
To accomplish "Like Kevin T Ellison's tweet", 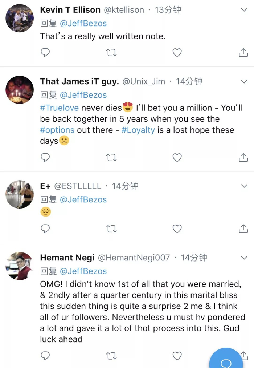I will (x=177, y=53).
